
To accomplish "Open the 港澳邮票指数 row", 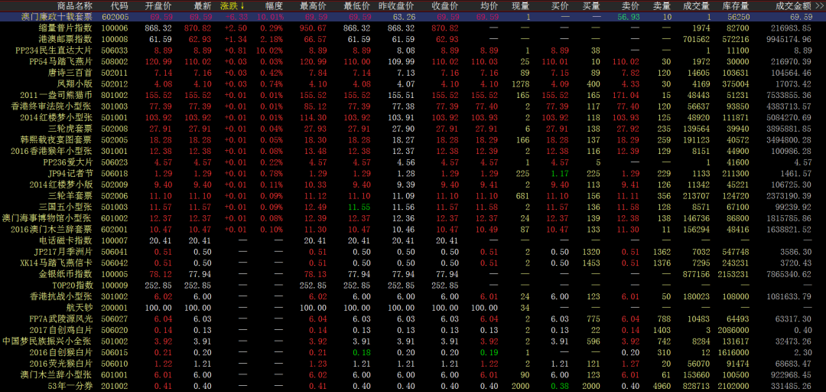I will (x=413, y=39).
